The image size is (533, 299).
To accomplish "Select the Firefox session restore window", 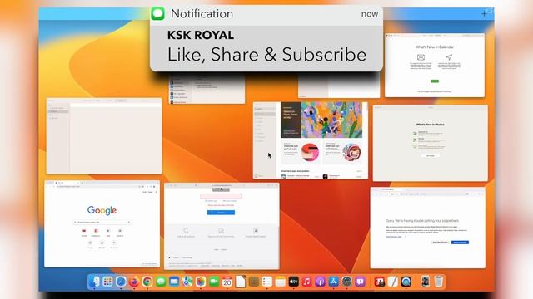I will point(427,228).
